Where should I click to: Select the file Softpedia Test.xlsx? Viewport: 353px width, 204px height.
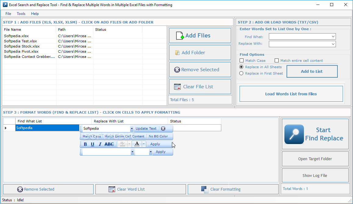[x=20, y=41]
